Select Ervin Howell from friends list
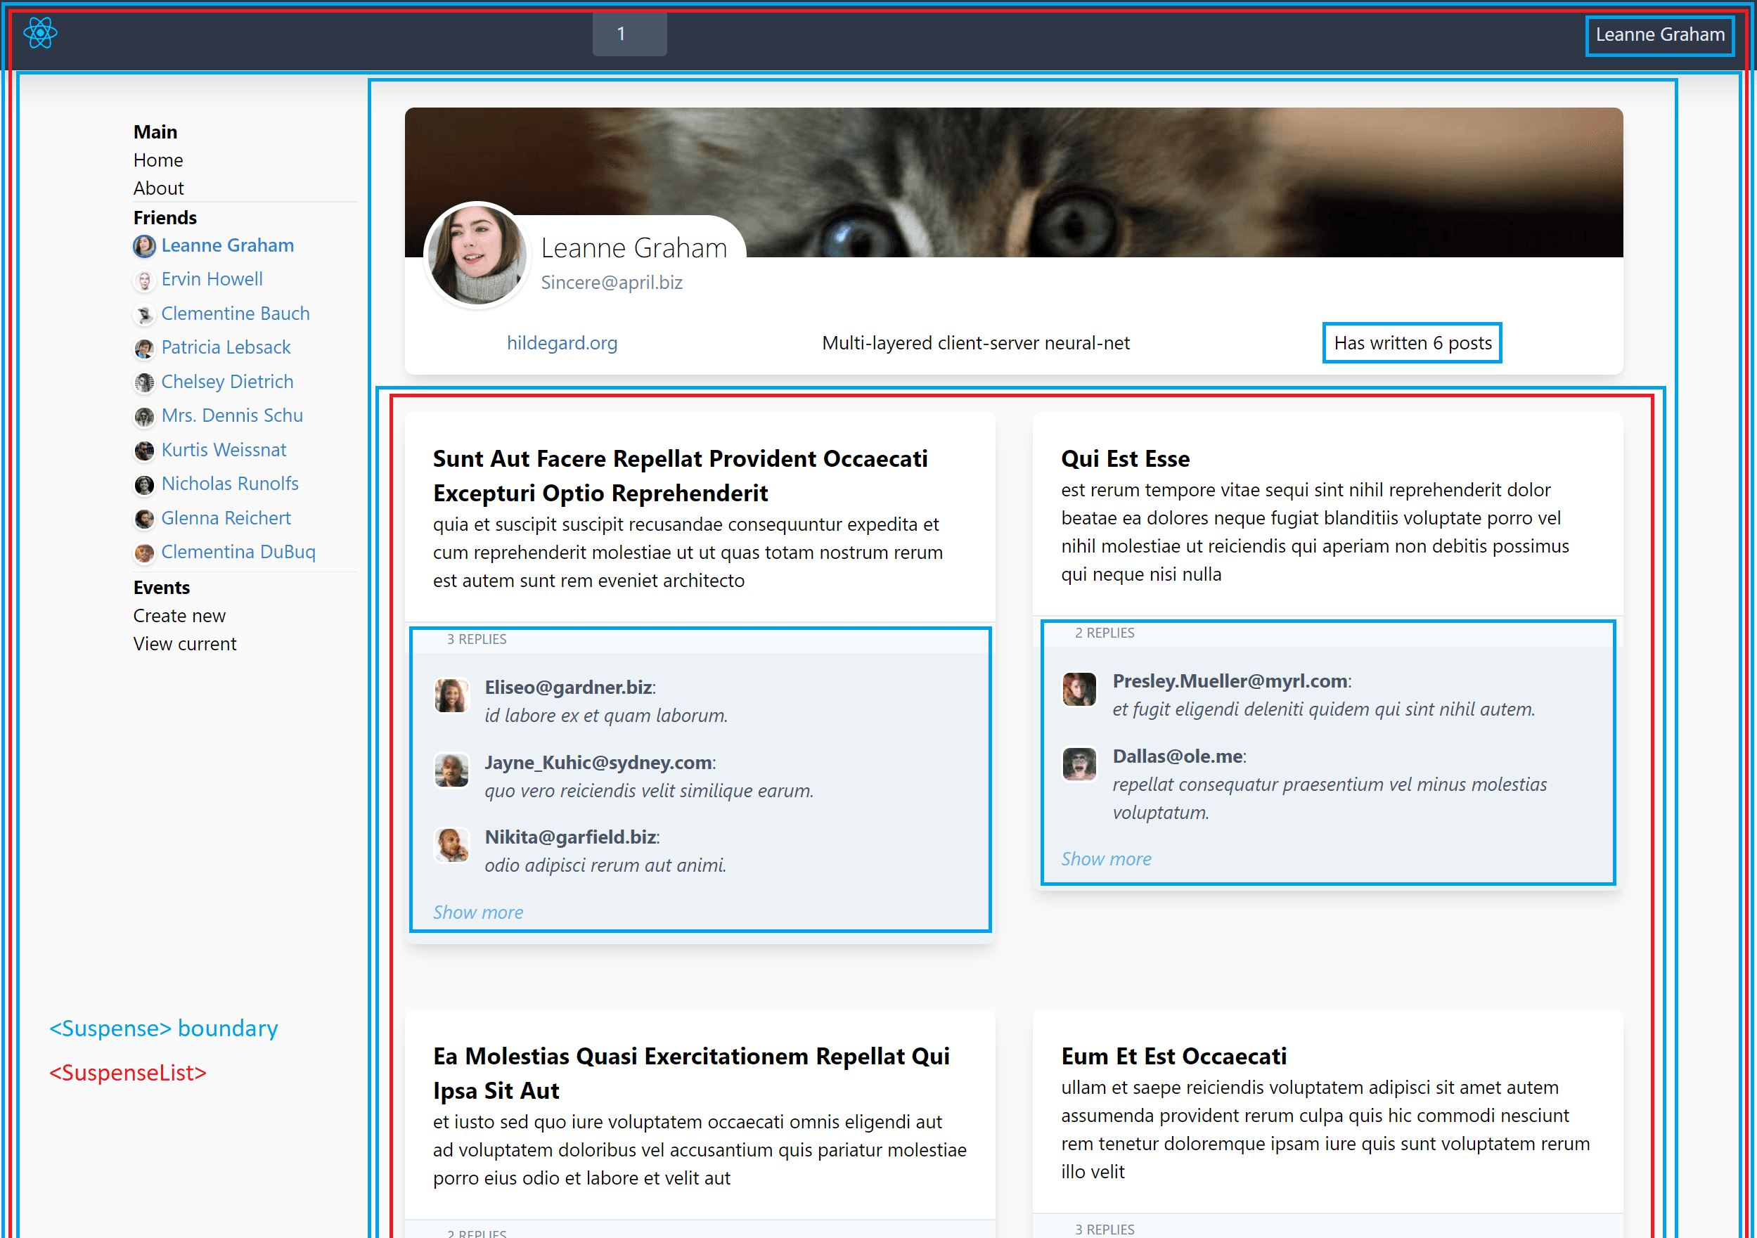The image size is (1757, 1238). [212, 278]
